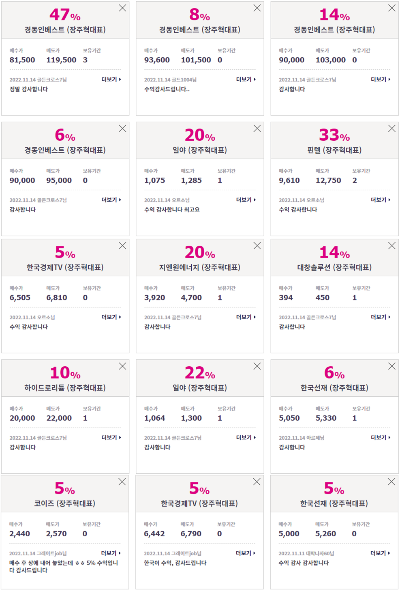400x591 pixels.
Task: Select the 하이드로리튬 (장주혁대표) heading
Action: [x=65, y=388]
